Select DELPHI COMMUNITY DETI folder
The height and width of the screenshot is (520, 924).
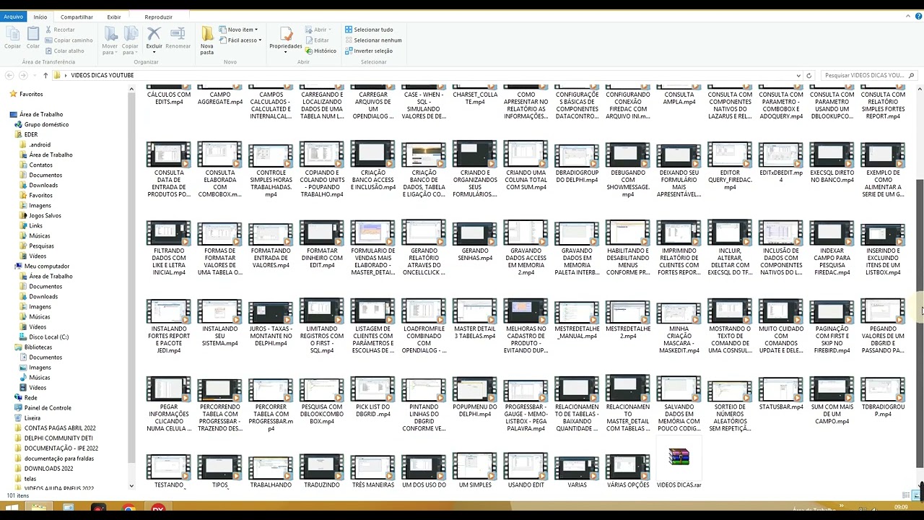(58, 438)
